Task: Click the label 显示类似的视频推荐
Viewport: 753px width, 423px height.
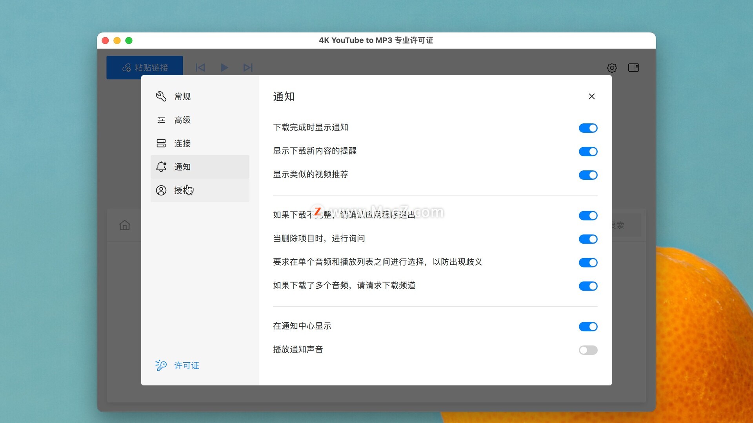Action: click(x=311, y=174)
